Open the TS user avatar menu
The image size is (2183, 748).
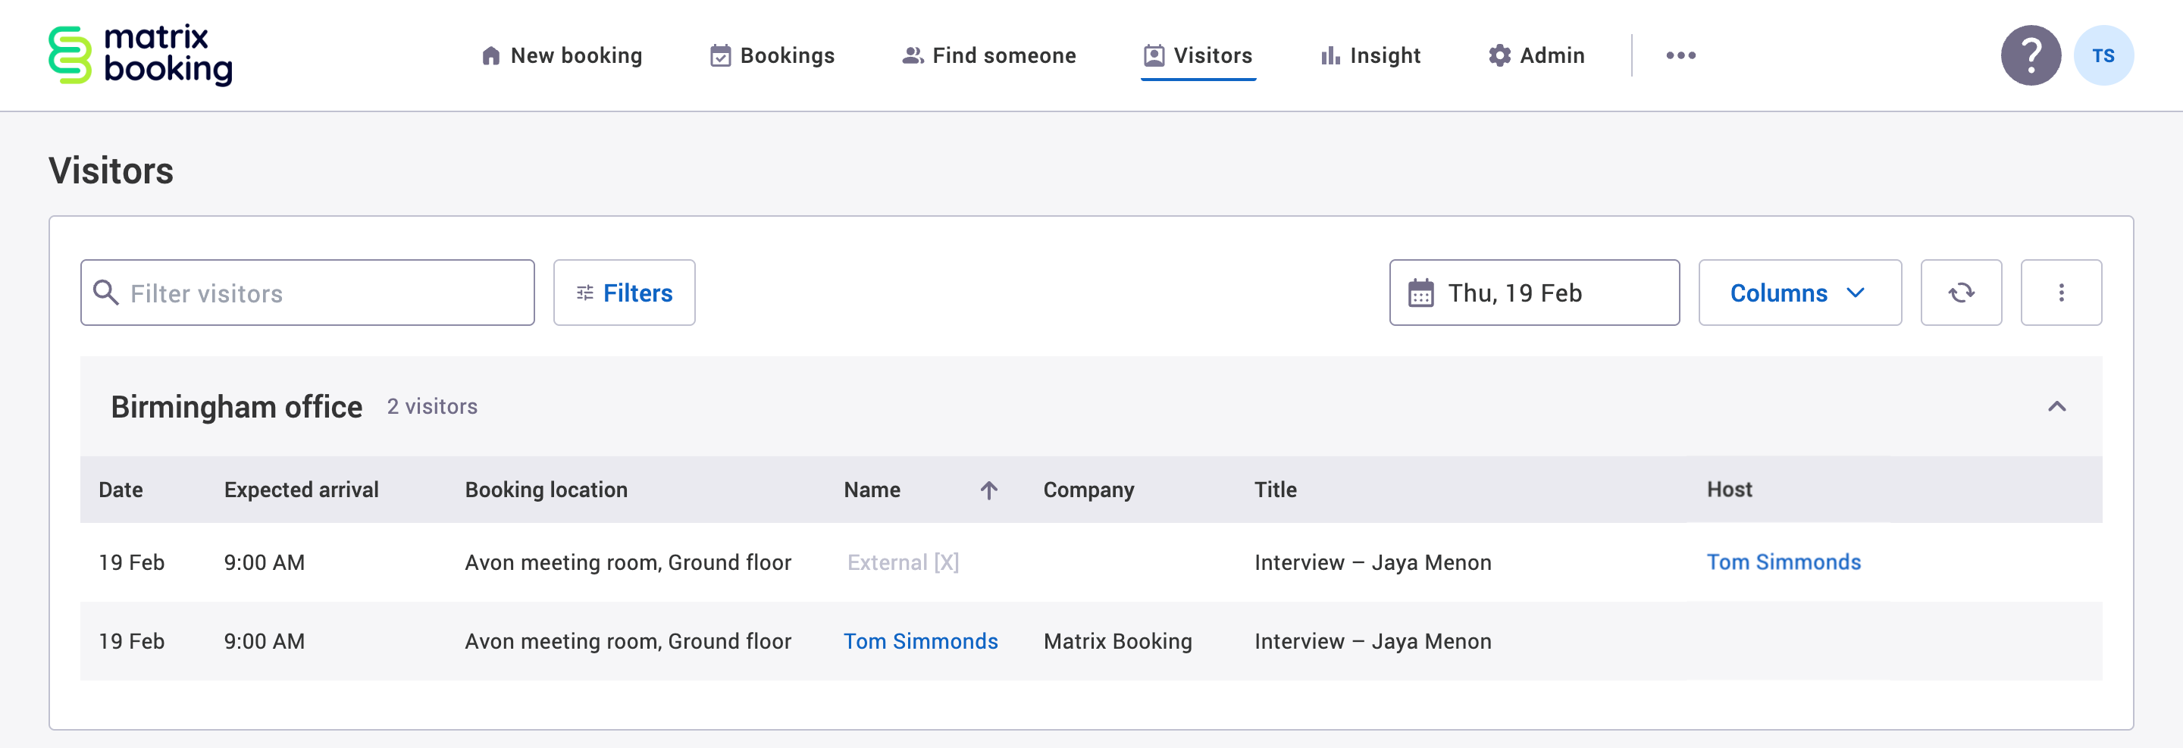2103,55
